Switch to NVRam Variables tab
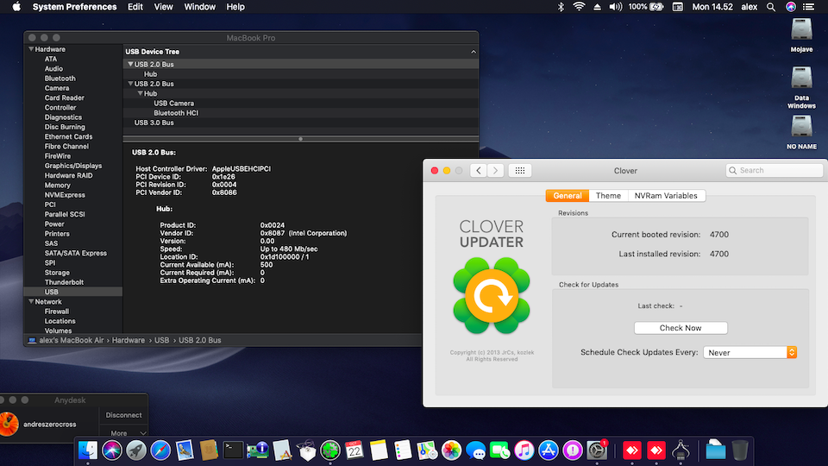828x466 pixels. tap(666, 196)
